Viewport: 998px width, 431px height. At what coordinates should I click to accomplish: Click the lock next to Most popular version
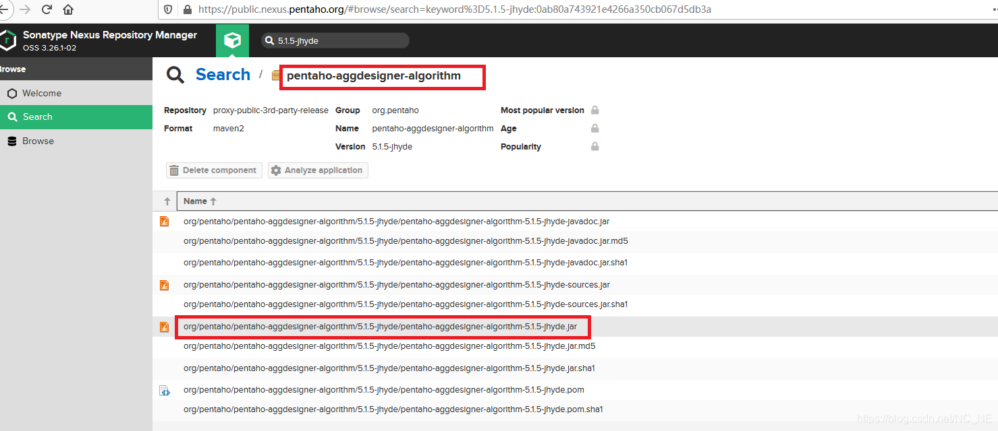tap(594, 110)
